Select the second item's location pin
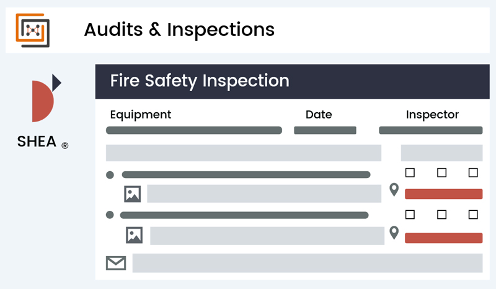Screen dimensions: 496x289 pos(394,233)
